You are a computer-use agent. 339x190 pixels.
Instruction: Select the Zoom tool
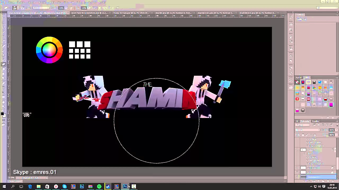(x=3, y=107)
